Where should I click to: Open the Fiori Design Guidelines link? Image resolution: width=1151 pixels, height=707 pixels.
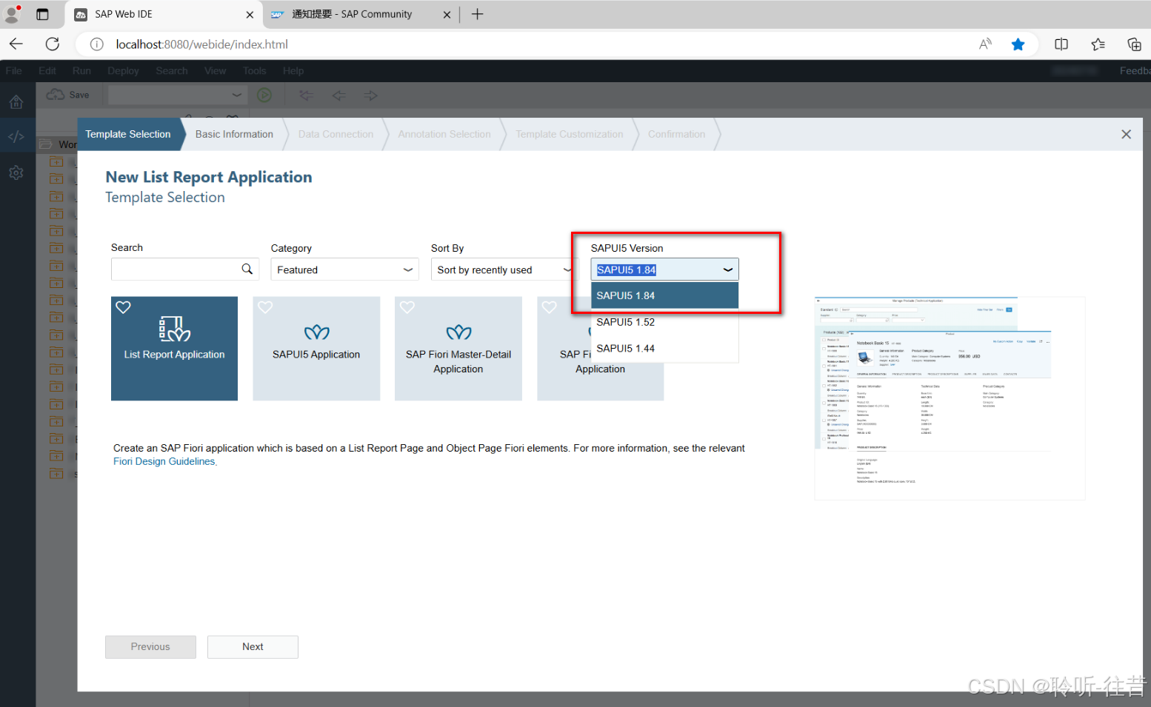[x=164, y=461]
